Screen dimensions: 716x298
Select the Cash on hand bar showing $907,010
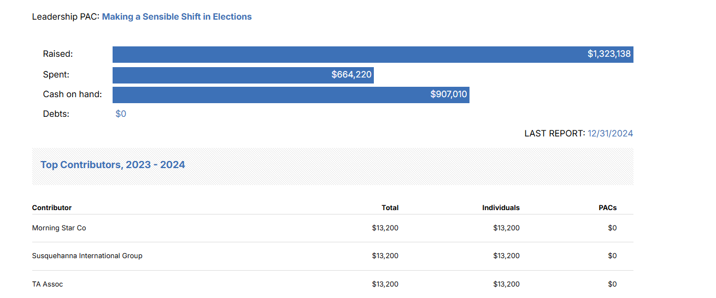tap(291, 94)
